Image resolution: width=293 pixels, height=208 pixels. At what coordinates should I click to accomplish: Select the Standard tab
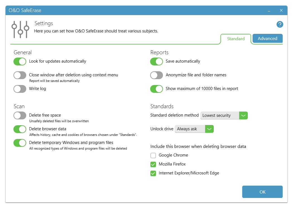point(236,39)
